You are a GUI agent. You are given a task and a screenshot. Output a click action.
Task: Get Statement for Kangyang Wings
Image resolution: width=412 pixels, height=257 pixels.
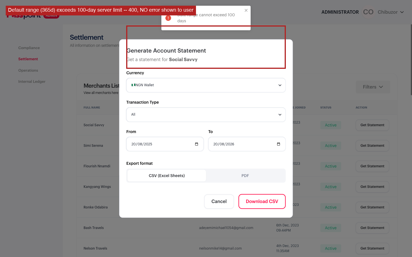tap(373, 187)
